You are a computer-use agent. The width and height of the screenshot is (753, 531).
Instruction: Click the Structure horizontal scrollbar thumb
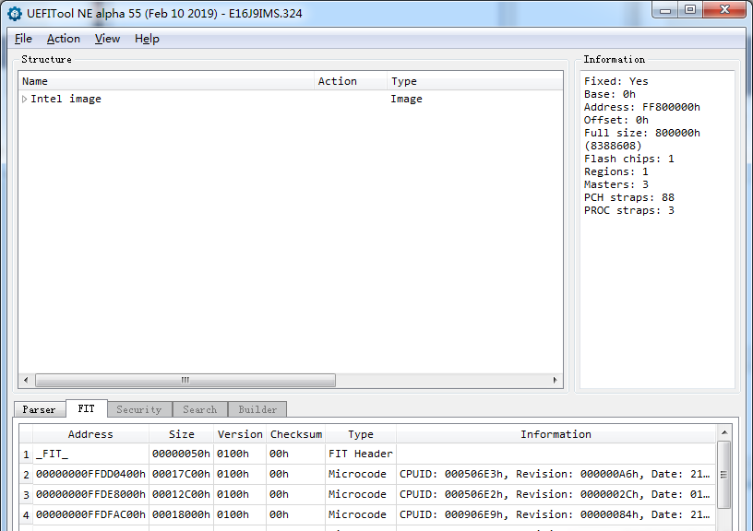pos(185,381)
